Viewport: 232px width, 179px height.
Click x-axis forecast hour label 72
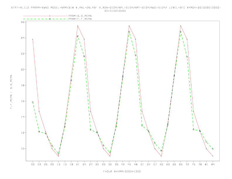[187, 164]
